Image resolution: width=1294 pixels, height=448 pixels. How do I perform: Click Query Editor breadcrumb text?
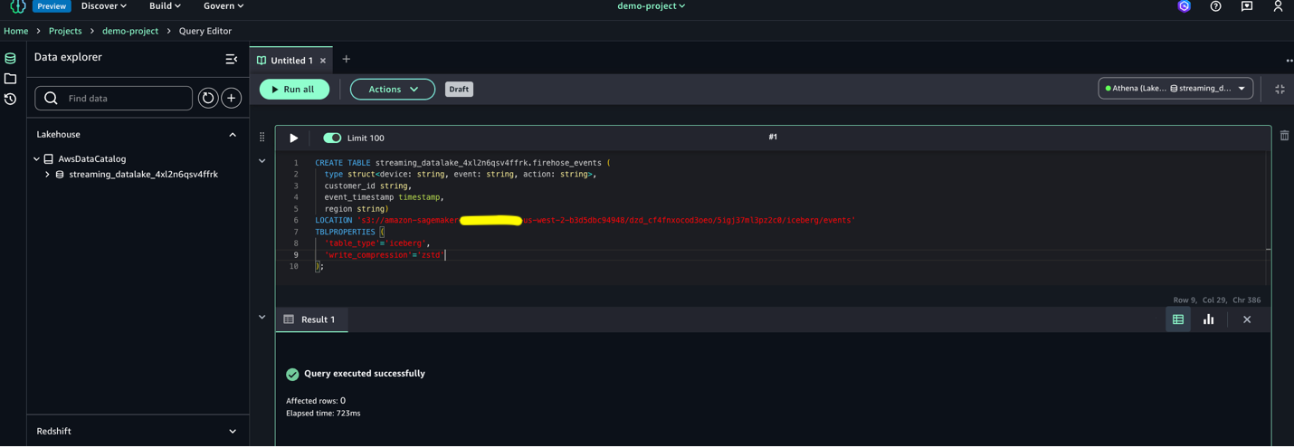[205, 31]
